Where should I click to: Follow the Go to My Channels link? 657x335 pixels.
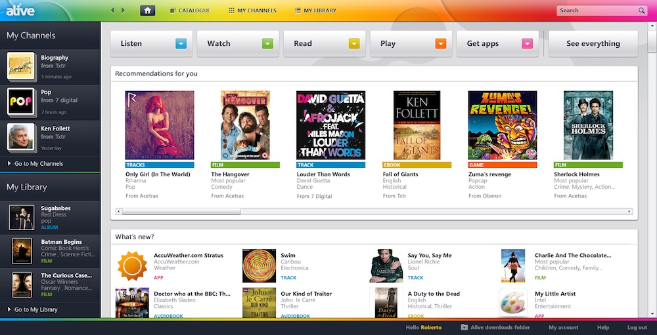38,163
